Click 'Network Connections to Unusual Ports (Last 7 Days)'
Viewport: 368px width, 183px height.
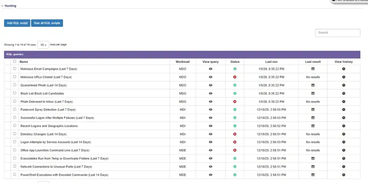[56, 167]
